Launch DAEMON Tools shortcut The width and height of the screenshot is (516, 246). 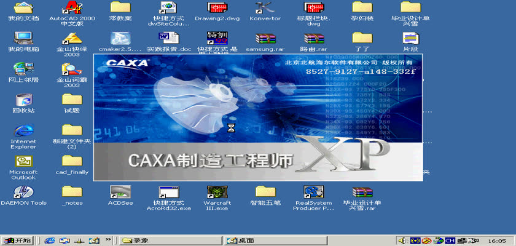coord(23,196)
